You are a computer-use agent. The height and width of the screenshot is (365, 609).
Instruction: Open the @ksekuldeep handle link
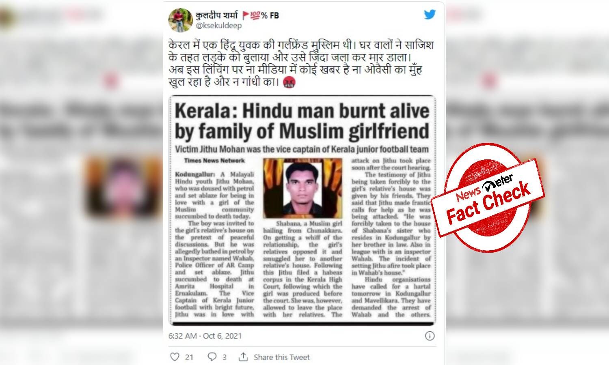218,26
